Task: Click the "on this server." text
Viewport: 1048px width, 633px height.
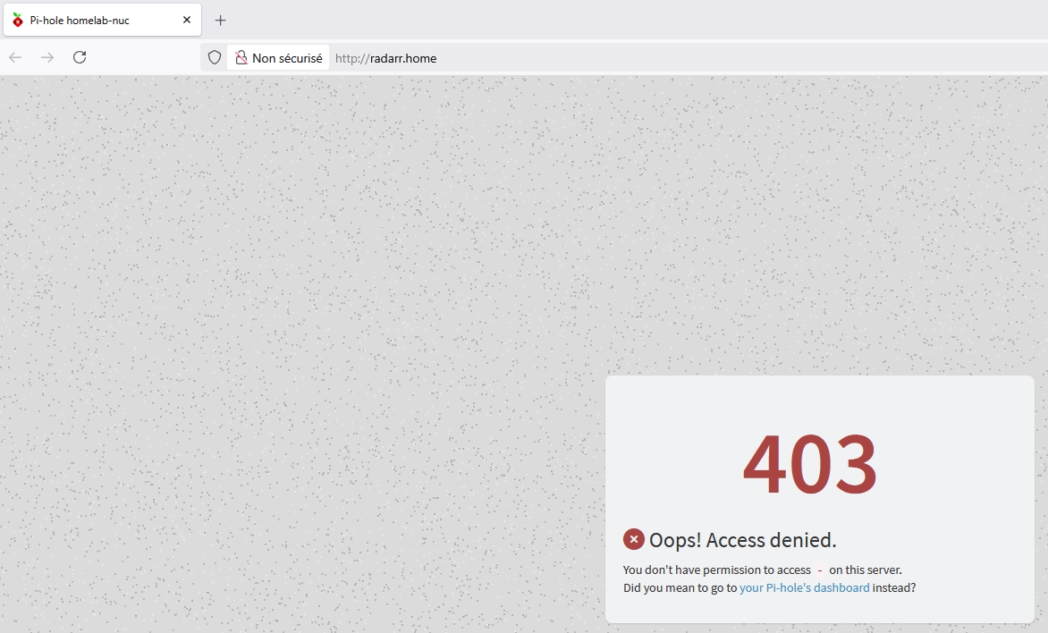Action: pyautogui.click(x=866, y=570)
